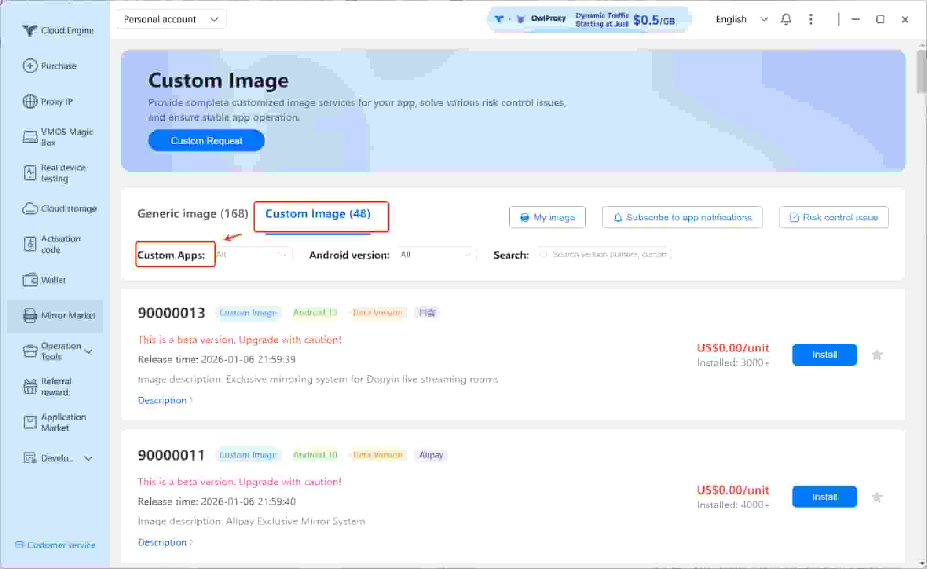
Task: Favorite image 90000013 with the star
Action: click(x=877, y=355)
